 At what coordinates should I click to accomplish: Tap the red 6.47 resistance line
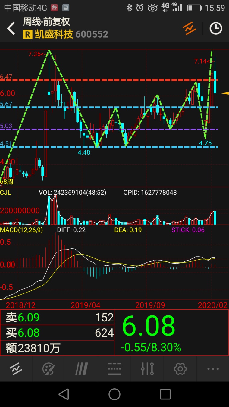(121, 80)
